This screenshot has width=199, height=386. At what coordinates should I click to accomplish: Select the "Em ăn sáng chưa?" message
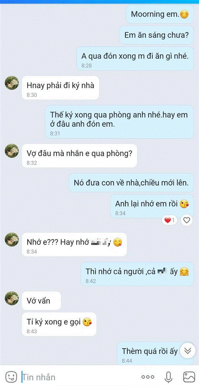156,35
